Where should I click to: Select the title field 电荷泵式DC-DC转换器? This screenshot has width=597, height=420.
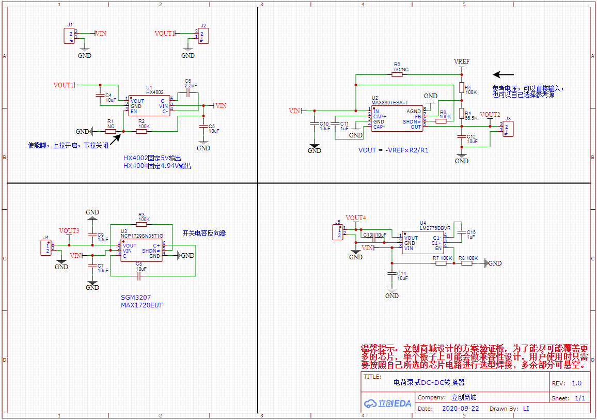(x=429, y=383)
